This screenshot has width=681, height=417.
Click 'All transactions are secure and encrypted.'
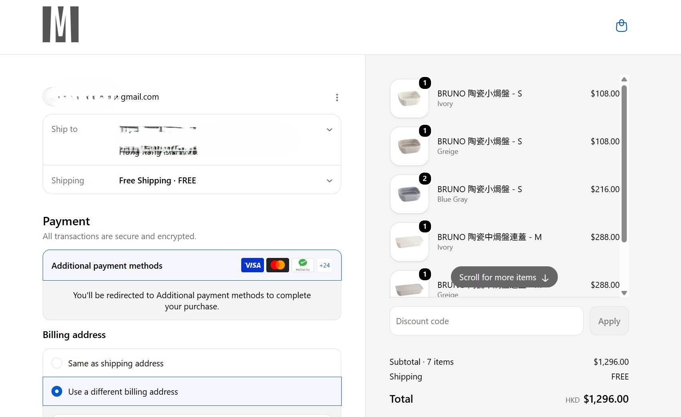[119, 236]
